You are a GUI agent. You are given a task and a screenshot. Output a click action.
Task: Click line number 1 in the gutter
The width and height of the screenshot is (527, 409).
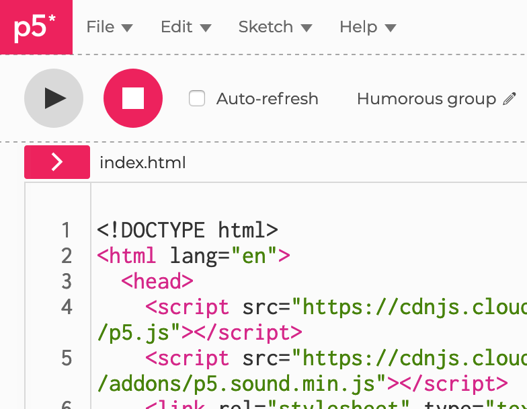pos(66,231)
